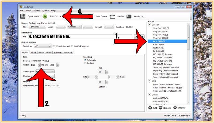Click the Activity Log label

[139, 16]
